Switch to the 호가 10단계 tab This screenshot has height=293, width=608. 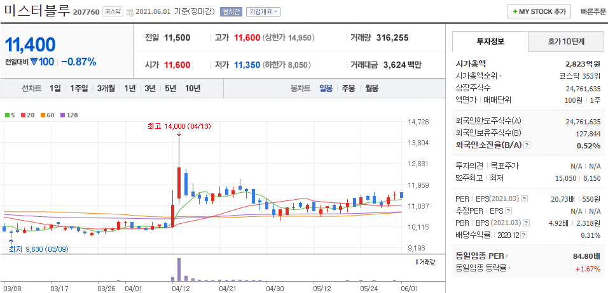[566, 41]
